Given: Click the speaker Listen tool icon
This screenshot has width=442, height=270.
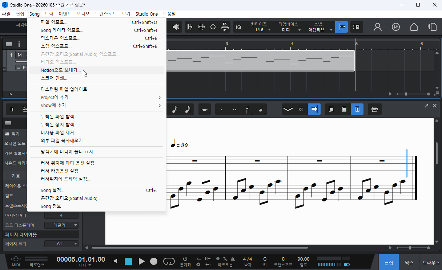Looking at the screenshot, I should [176, 27].
